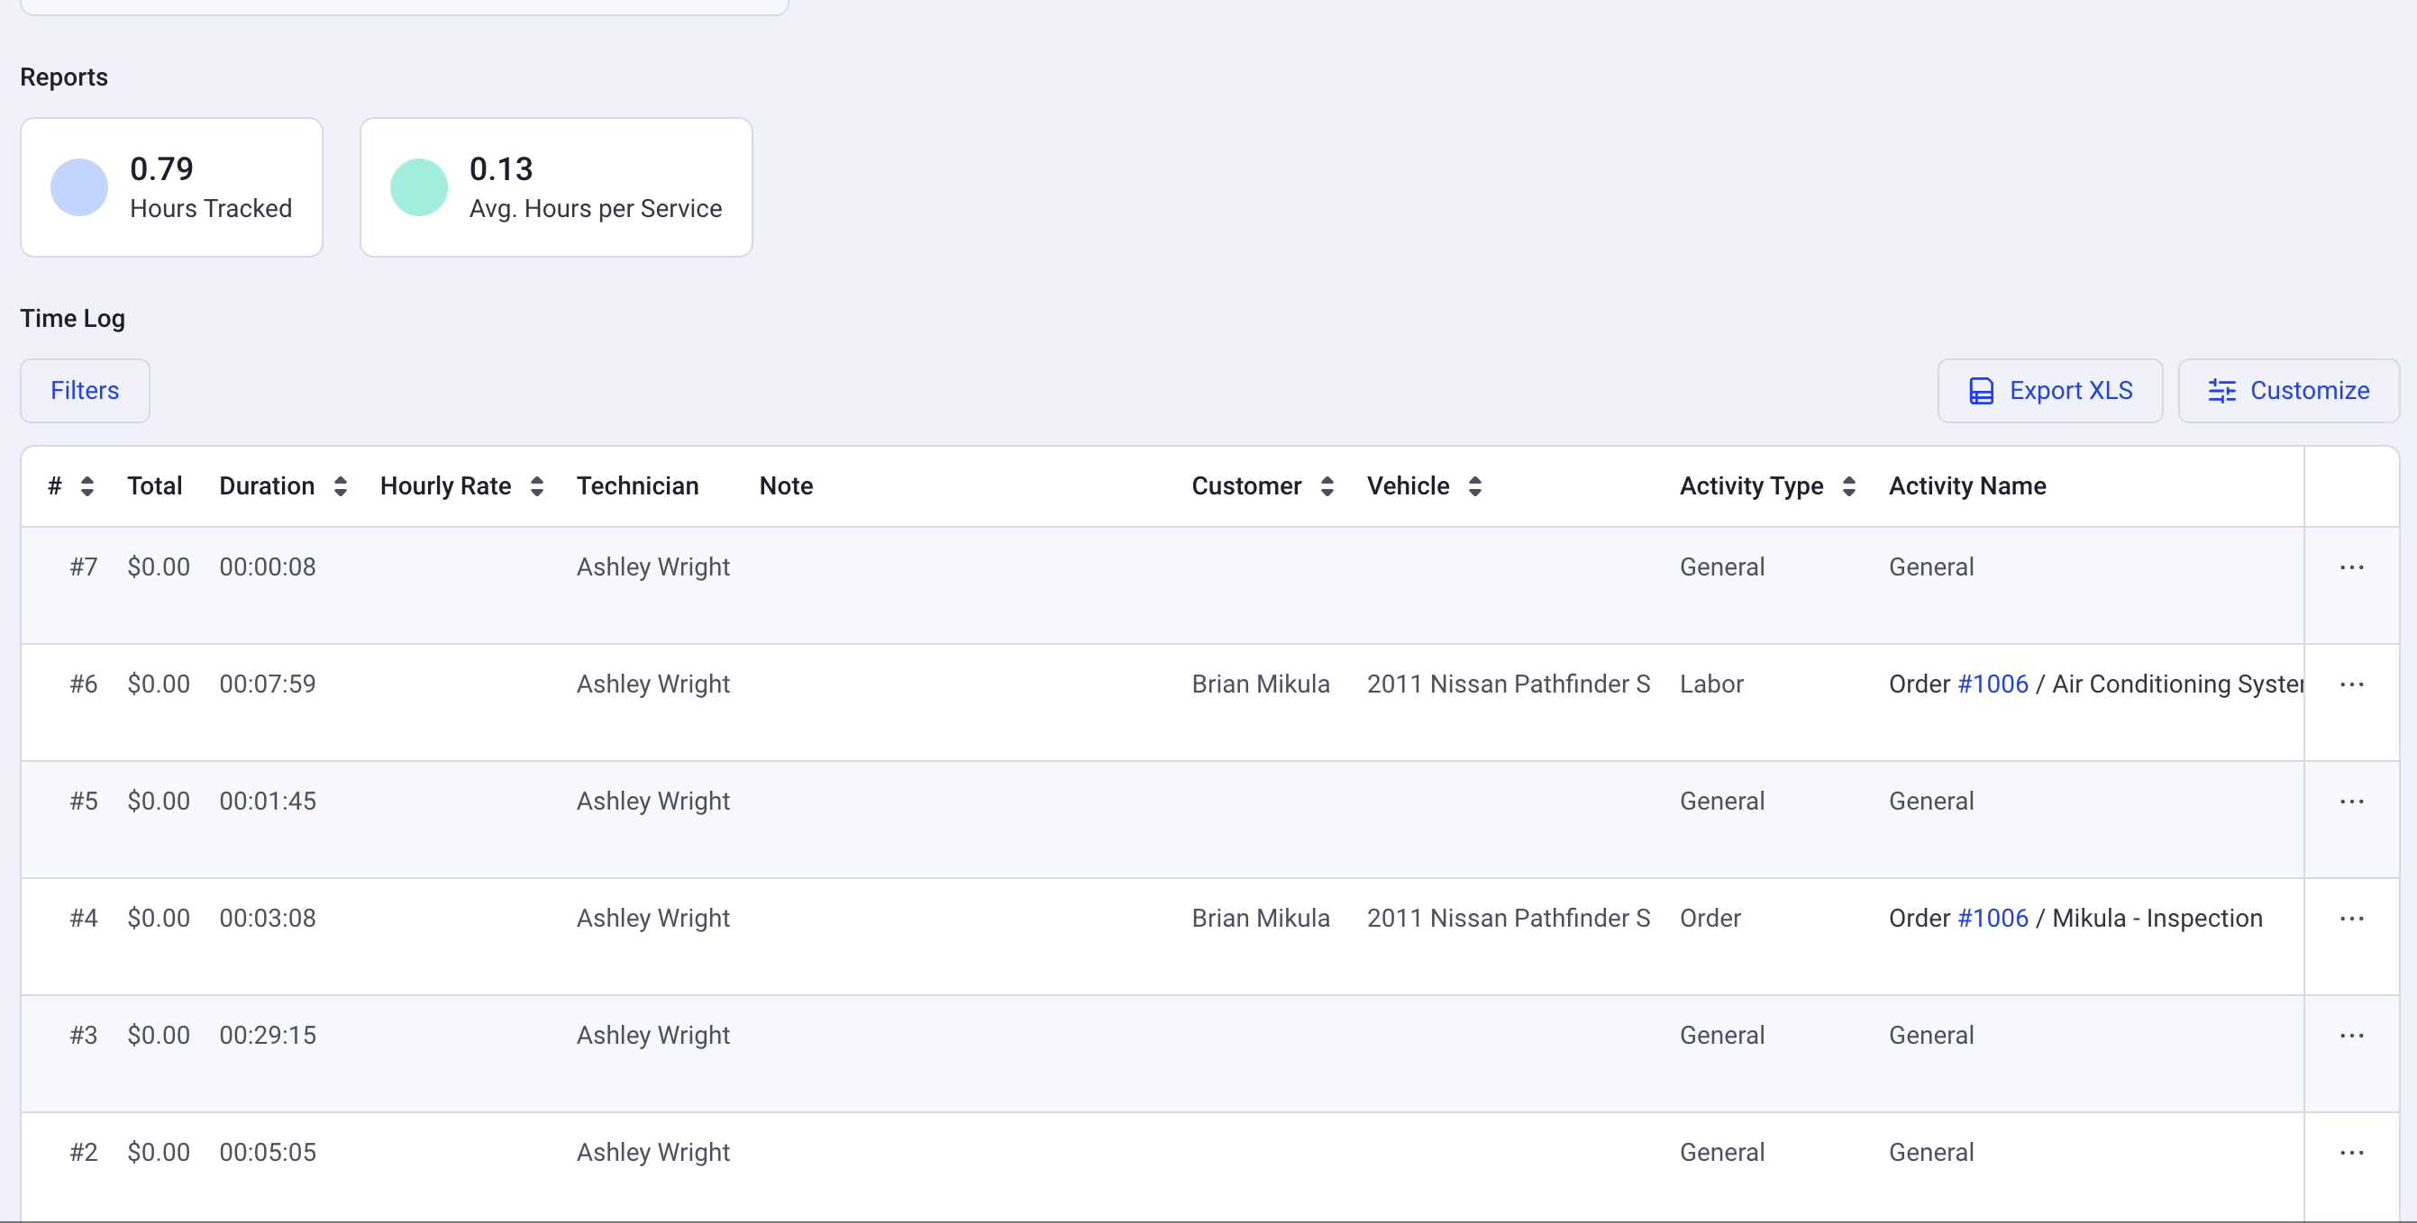Open order #1006 link in Air Conditioning row
2417x1223 pixels.
pyautogui.click(x=1993, y=684)
